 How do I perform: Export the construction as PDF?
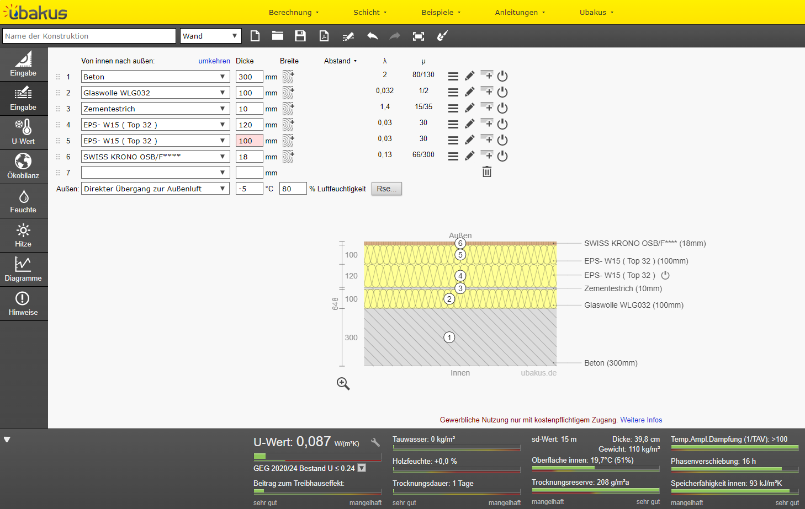click(x=324, y=36)
